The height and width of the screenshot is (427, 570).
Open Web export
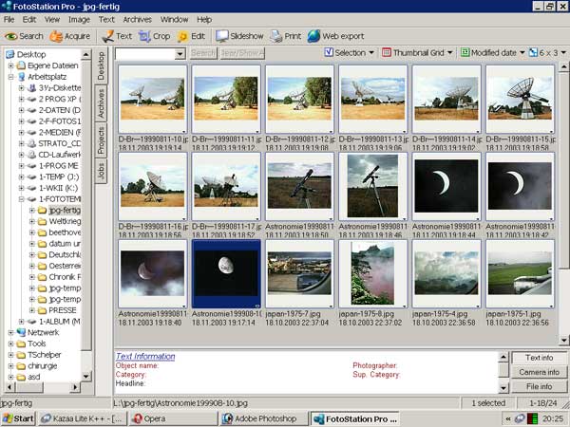pos(335,36)
